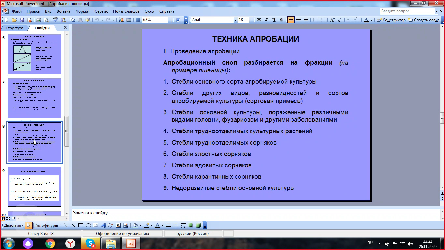The width and height of the screenshot is (445, 250).
Task: Open the Правка menu
Action: [x=33, y=11]
